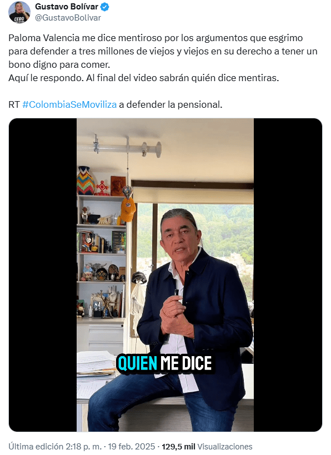Image resolution: width=331 pixels, height=455 pixels.
Task: Click the blue verified badge
Action: tap(105, 7)
